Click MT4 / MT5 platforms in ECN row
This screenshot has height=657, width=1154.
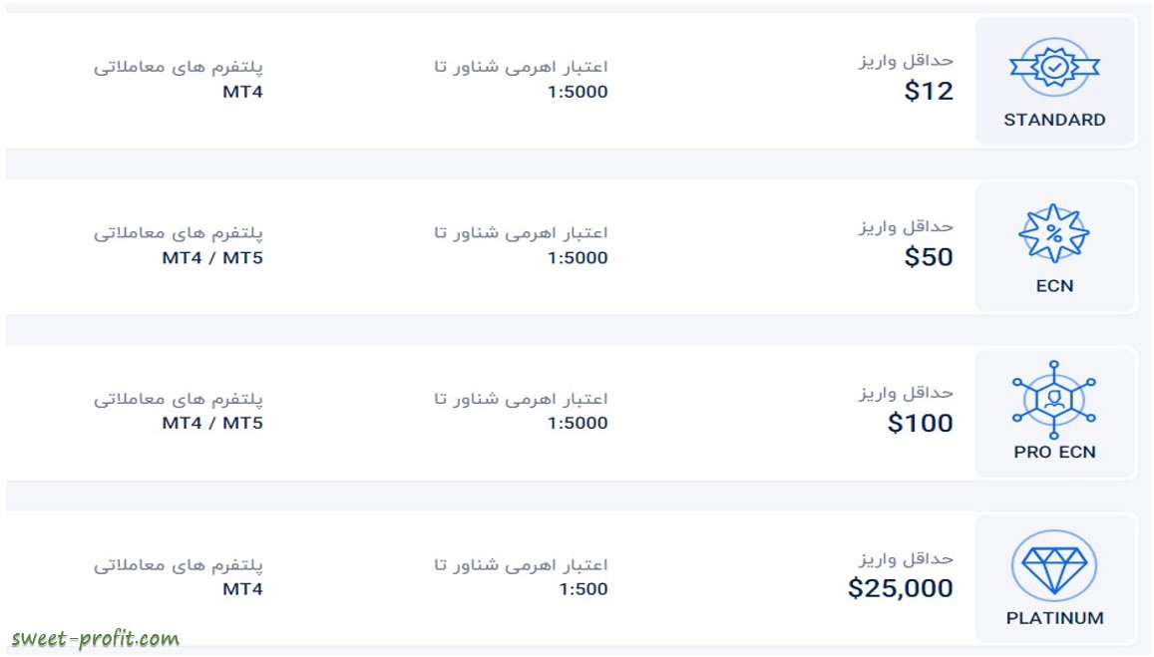point(212,258)
